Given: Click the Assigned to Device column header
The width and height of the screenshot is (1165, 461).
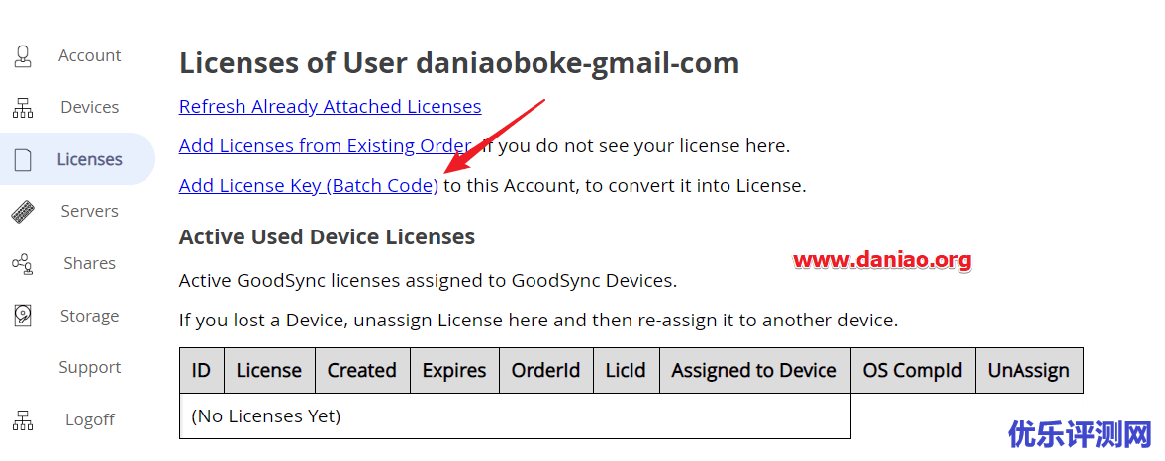Looking at the screenshot, I should [x=754, y=370].
